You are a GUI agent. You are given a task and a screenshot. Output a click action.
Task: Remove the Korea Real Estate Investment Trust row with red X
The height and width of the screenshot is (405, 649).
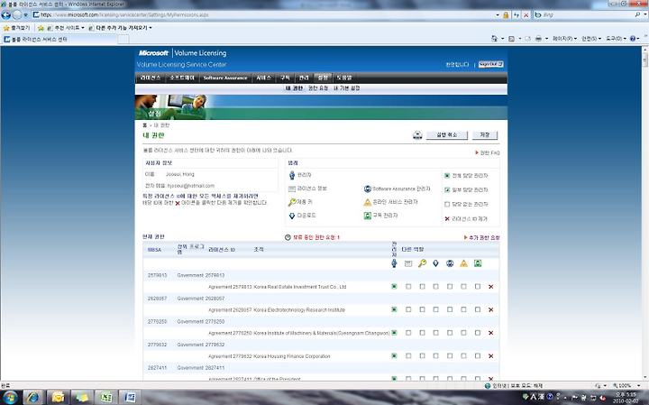coord(491,287)
